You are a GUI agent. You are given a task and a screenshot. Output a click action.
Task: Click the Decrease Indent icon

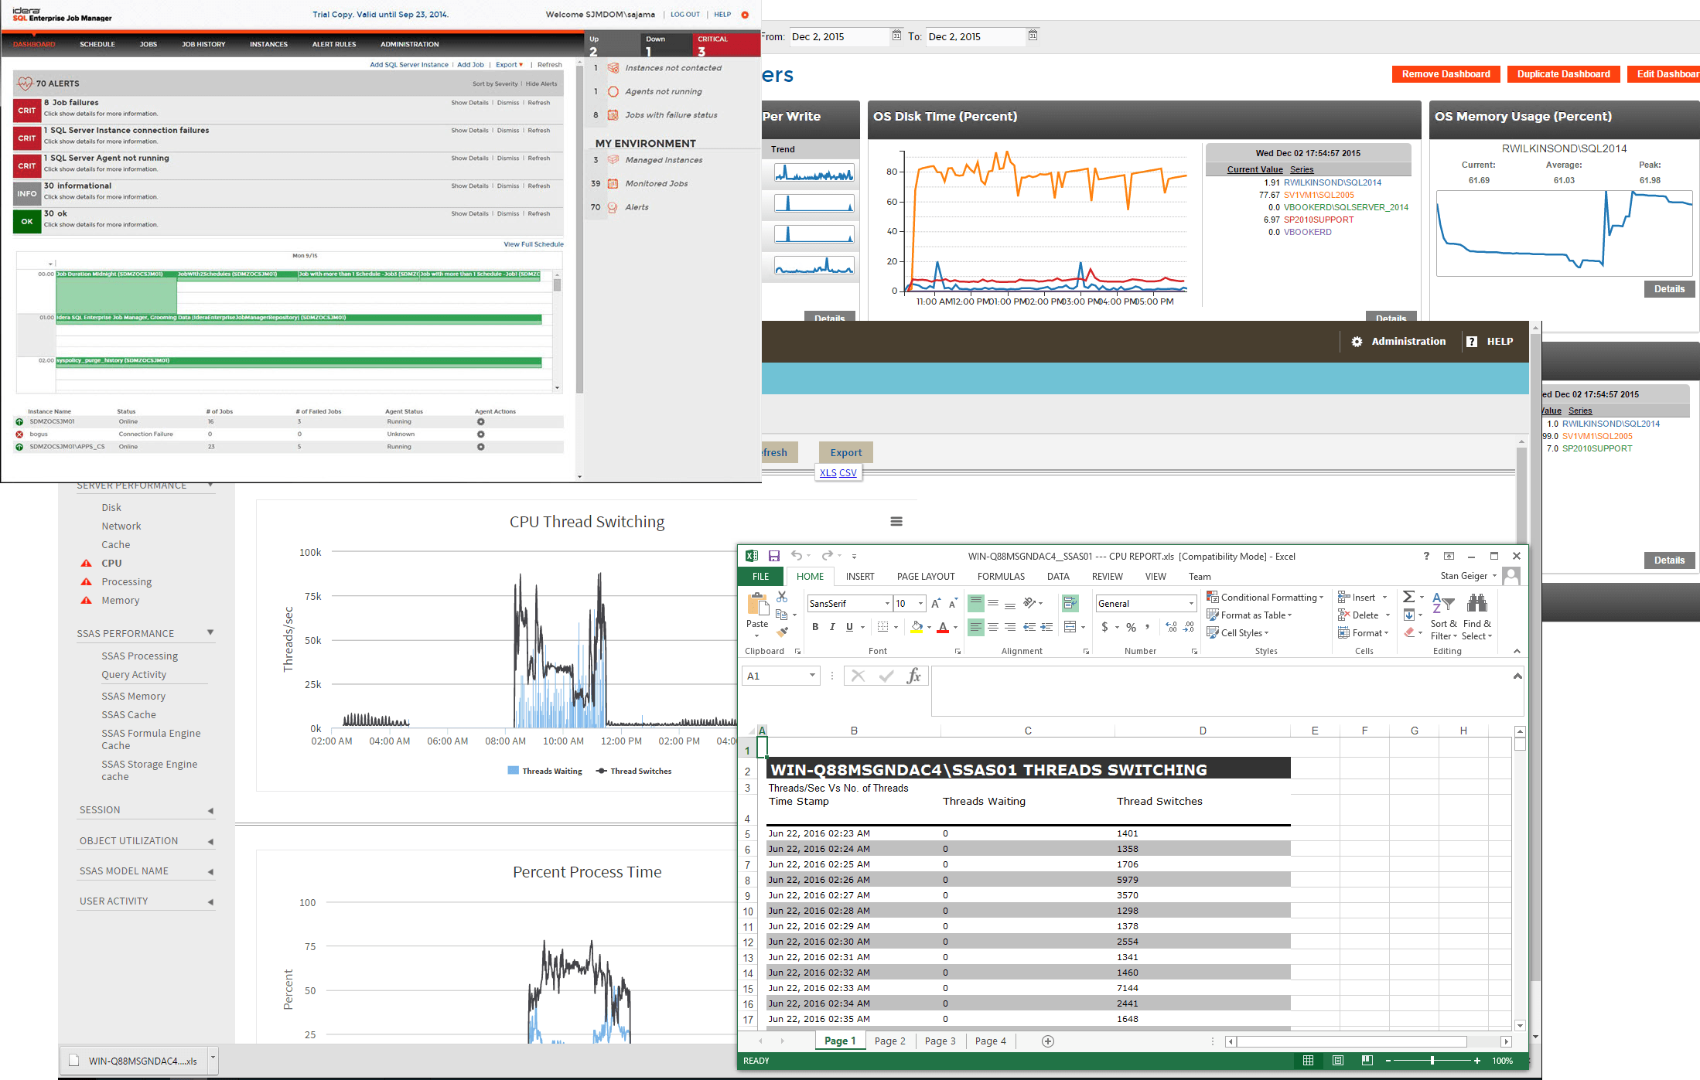(1029, 627)
